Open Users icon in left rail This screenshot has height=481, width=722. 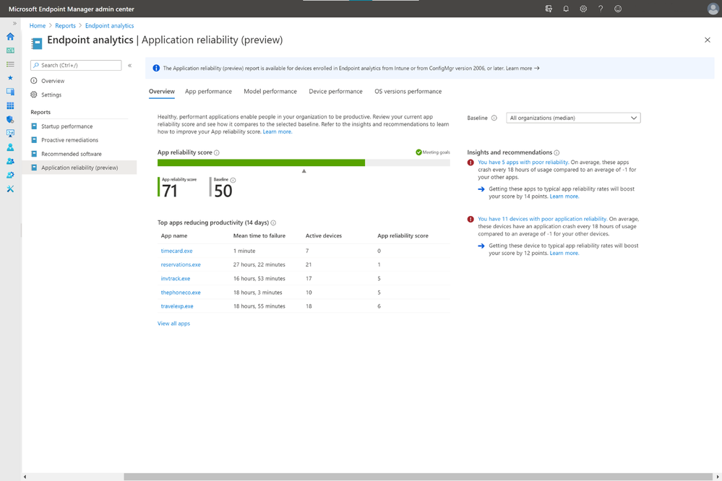click(x=10, y=147)
